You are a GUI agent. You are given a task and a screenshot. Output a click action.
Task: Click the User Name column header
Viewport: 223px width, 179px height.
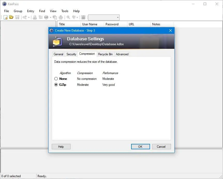point(92,24)
